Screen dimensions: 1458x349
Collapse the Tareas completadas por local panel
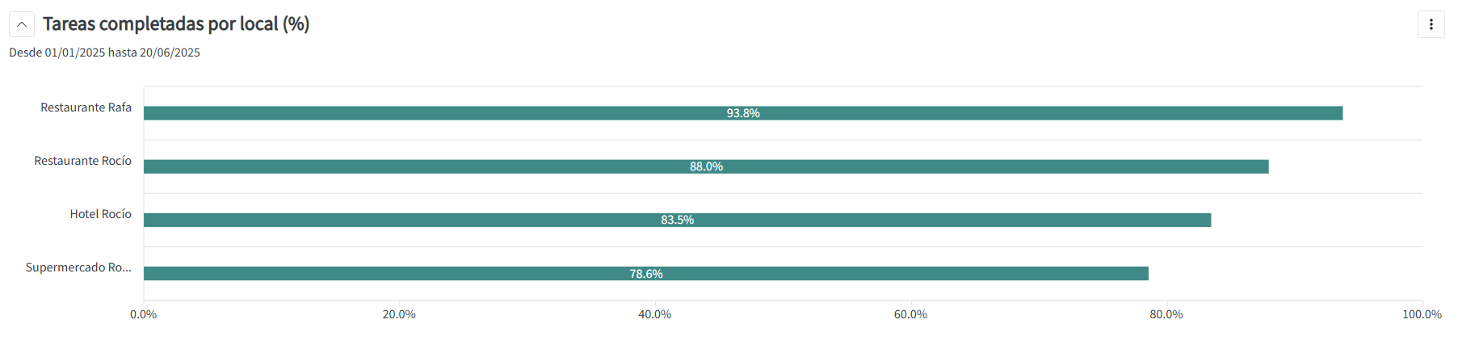22,24
